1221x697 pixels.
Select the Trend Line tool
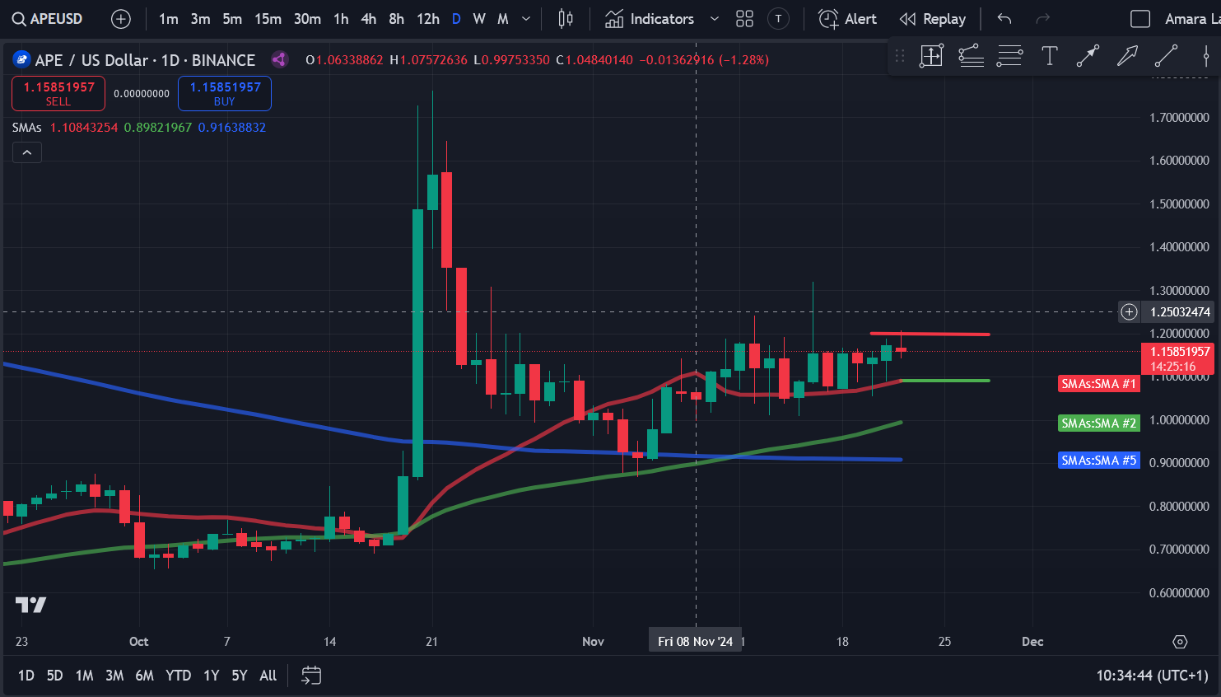point(1167,56)
